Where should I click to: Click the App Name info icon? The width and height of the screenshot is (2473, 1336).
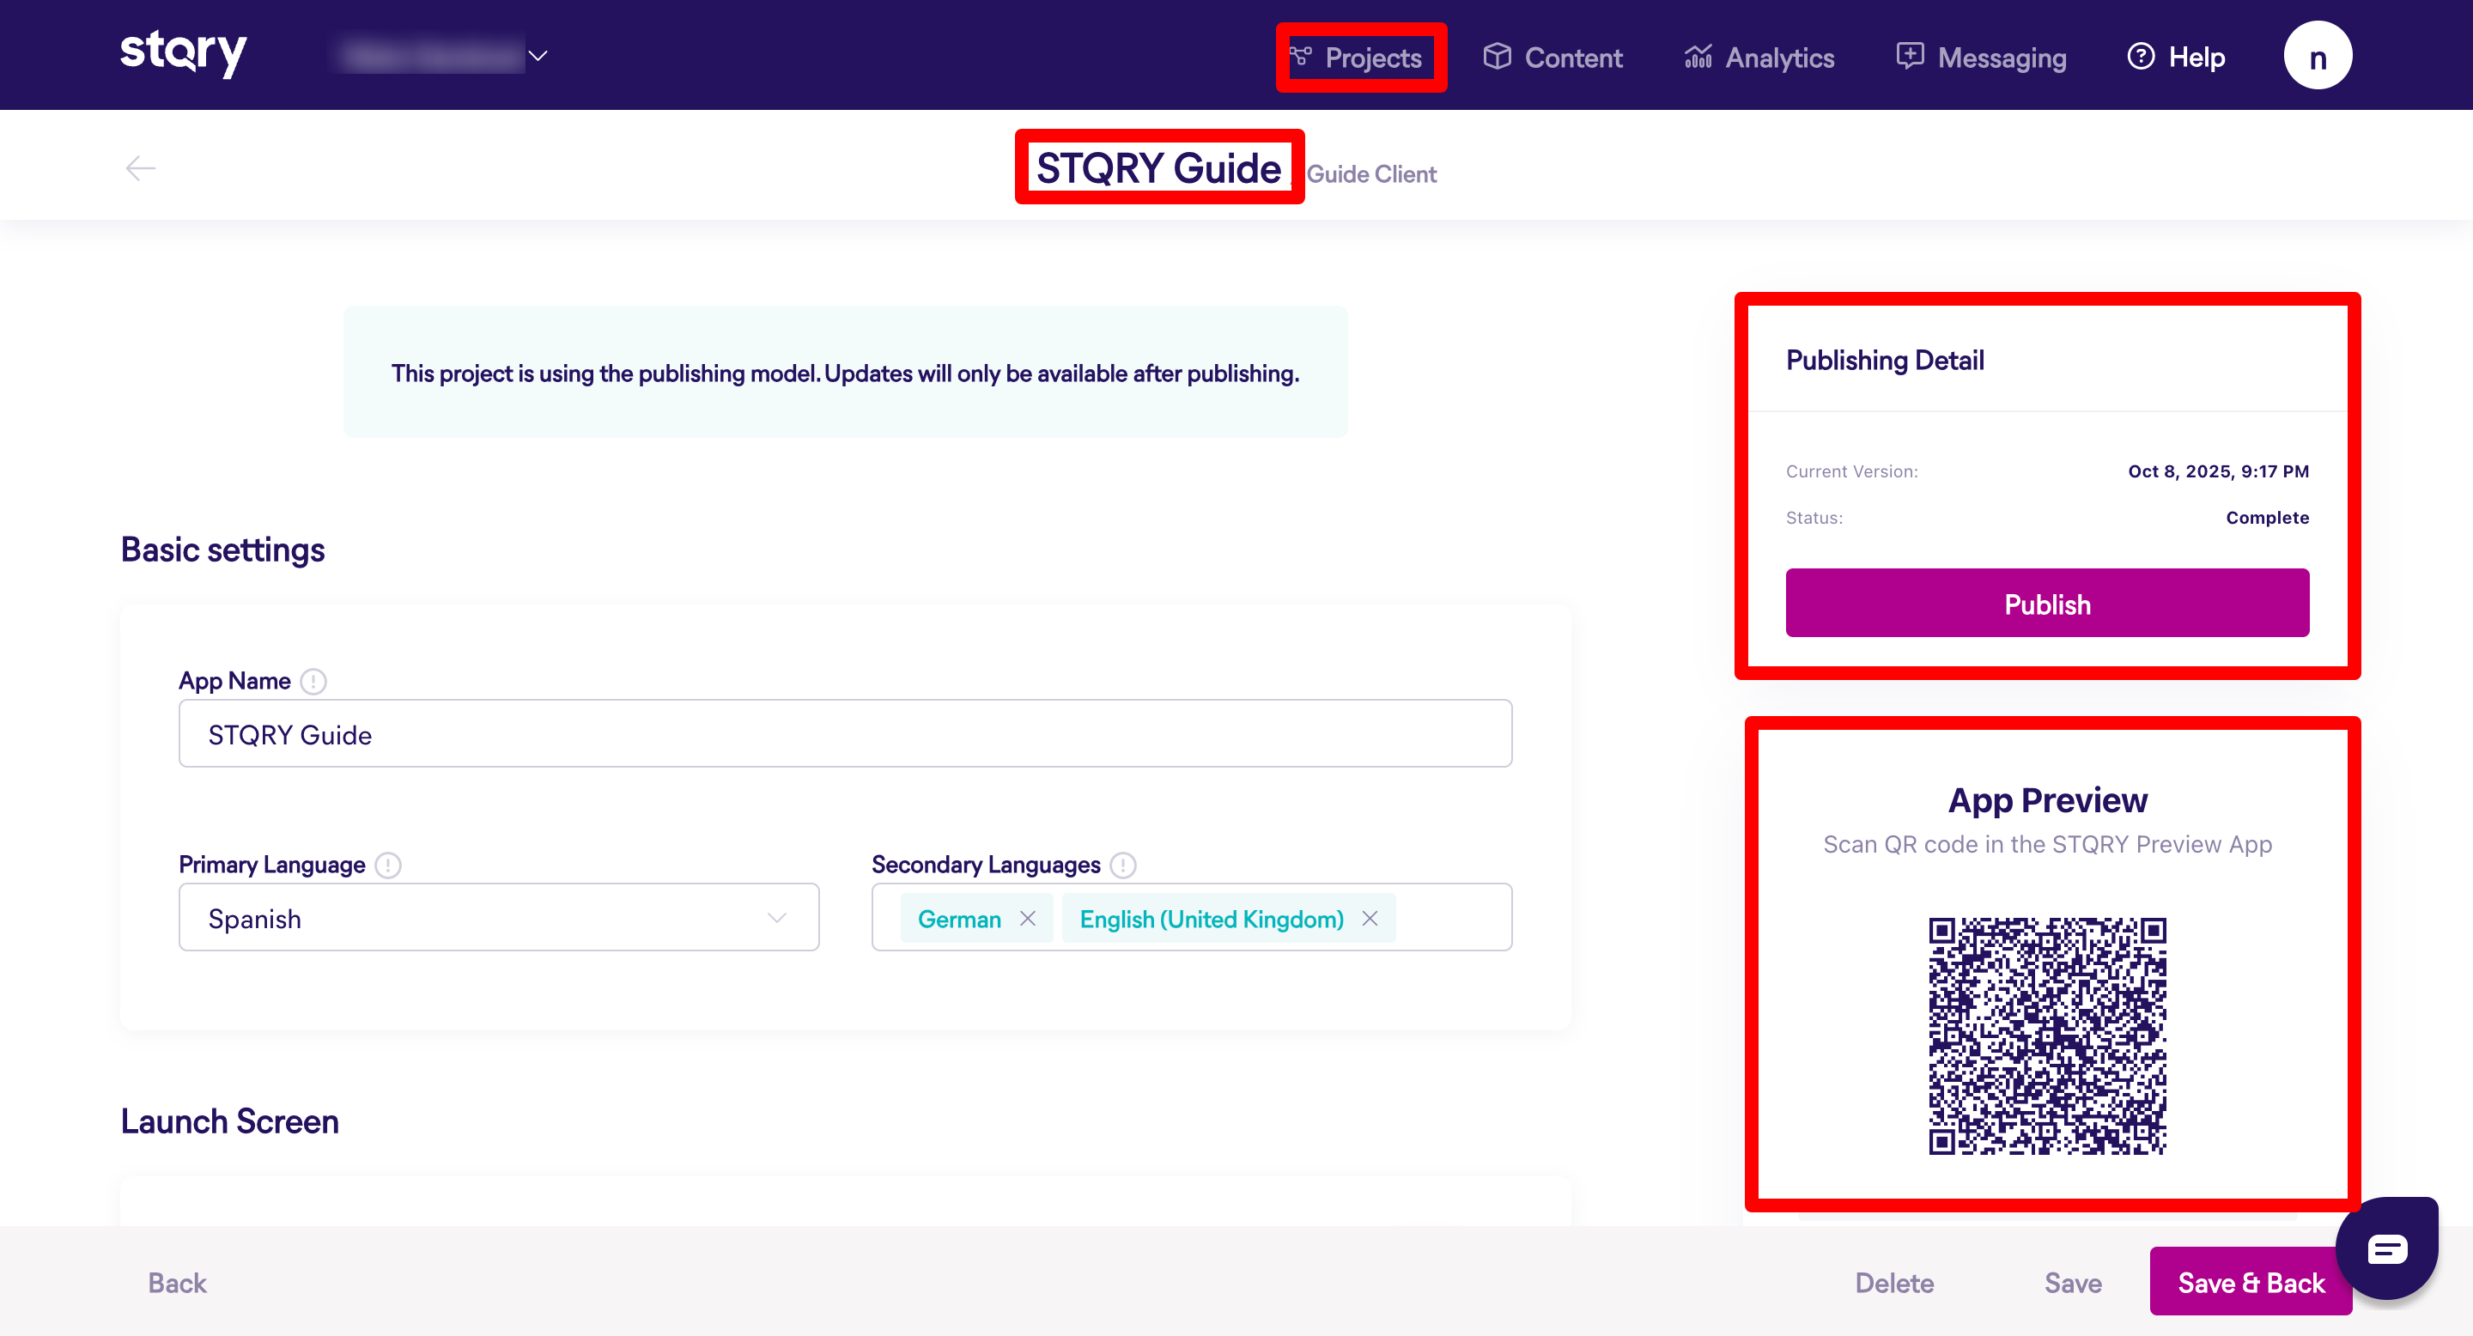click(x=313, y=682)
